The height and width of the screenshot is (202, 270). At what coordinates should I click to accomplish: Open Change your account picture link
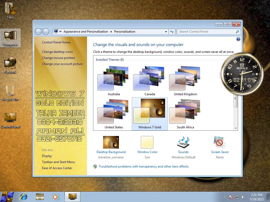tap(62, 64)
